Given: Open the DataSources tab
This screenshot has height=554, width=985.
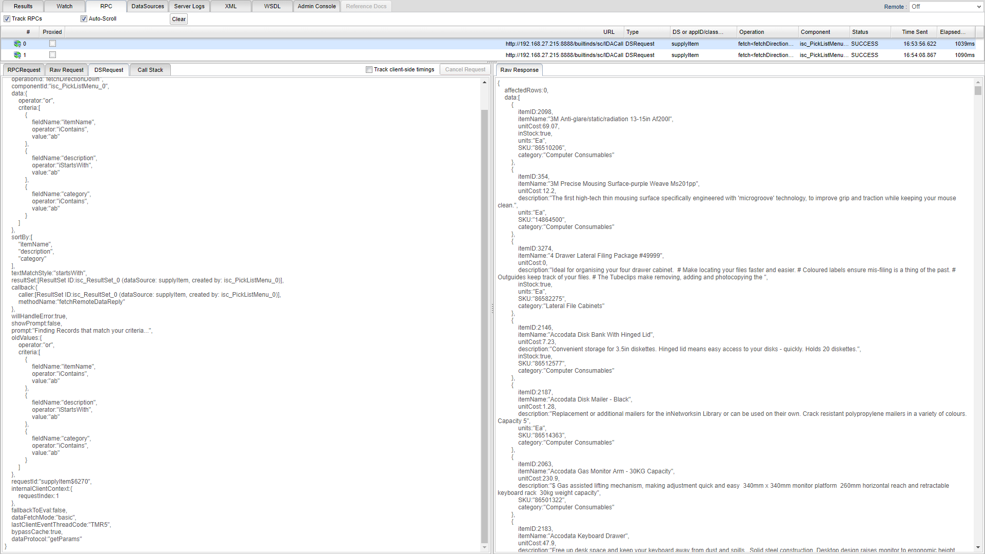Looking at the screenshot, I should click(148, 6).
